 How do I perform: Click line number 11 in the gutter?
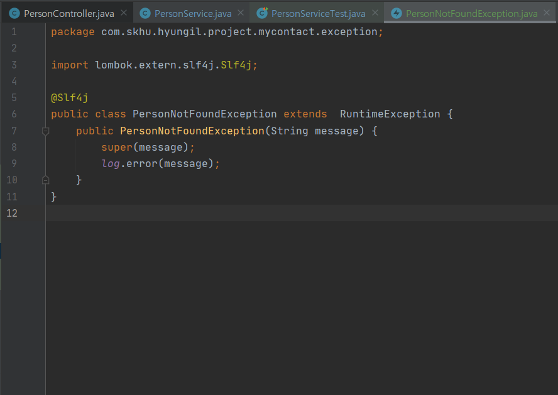(12, 197)
